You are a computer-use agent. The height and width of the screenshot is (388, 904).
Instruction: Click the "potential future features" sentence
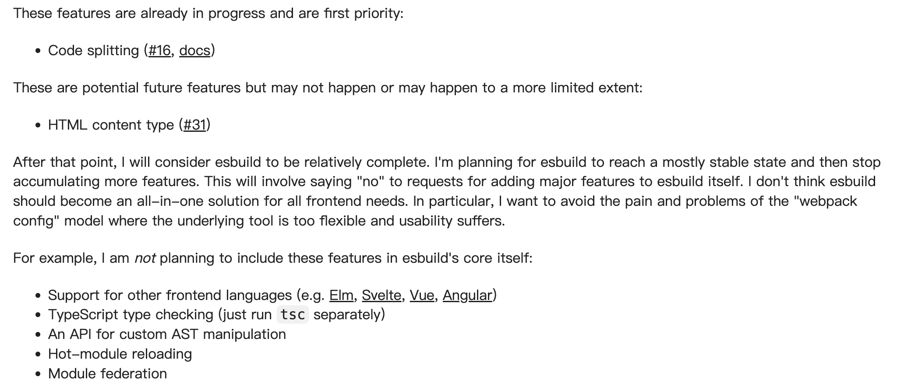[x=328, y=88]
